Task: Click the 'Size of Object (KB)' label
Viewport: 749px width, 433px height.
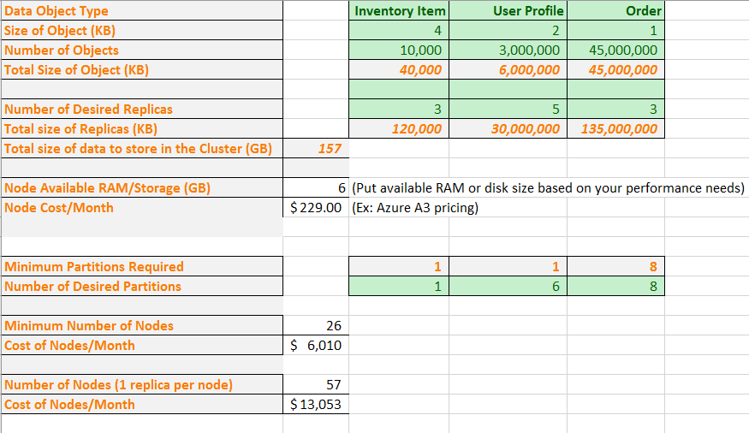Action: point(142,30)
